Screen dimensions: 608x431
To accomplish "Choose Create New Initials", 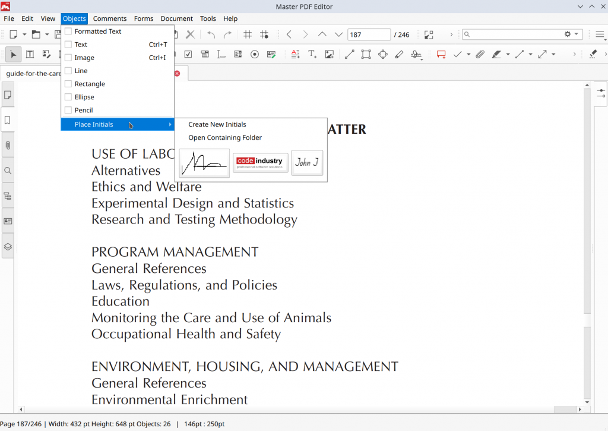I will 217,124.
